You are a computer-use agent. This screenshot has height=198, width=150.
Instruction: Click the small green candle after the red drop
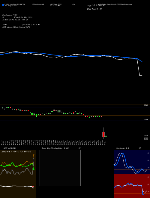pos(106,136)
